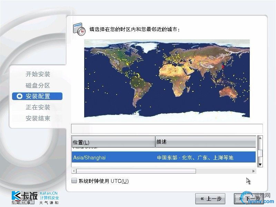The height and width of the screenshot is (207, 276).
Task: Click the timezone list scroll up arrow
Action: (x=260, y=138)
